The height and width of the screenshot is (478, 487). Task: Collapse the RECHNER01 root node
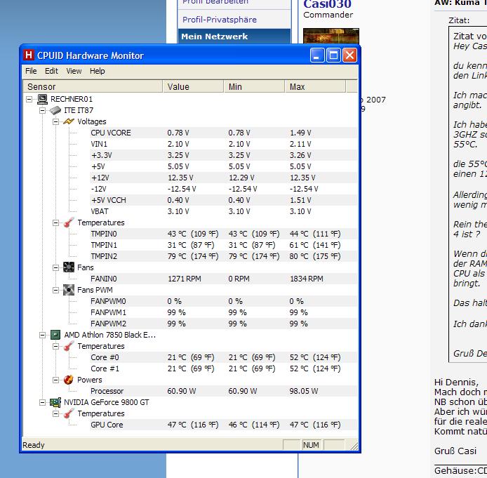pyautogui.click(x=29, y=100)
